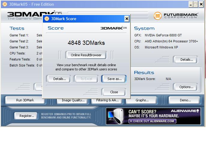The width and height of the screenshot is (206, 154).
Task: Close the score dialog with Close button
Action: point(114,92)
